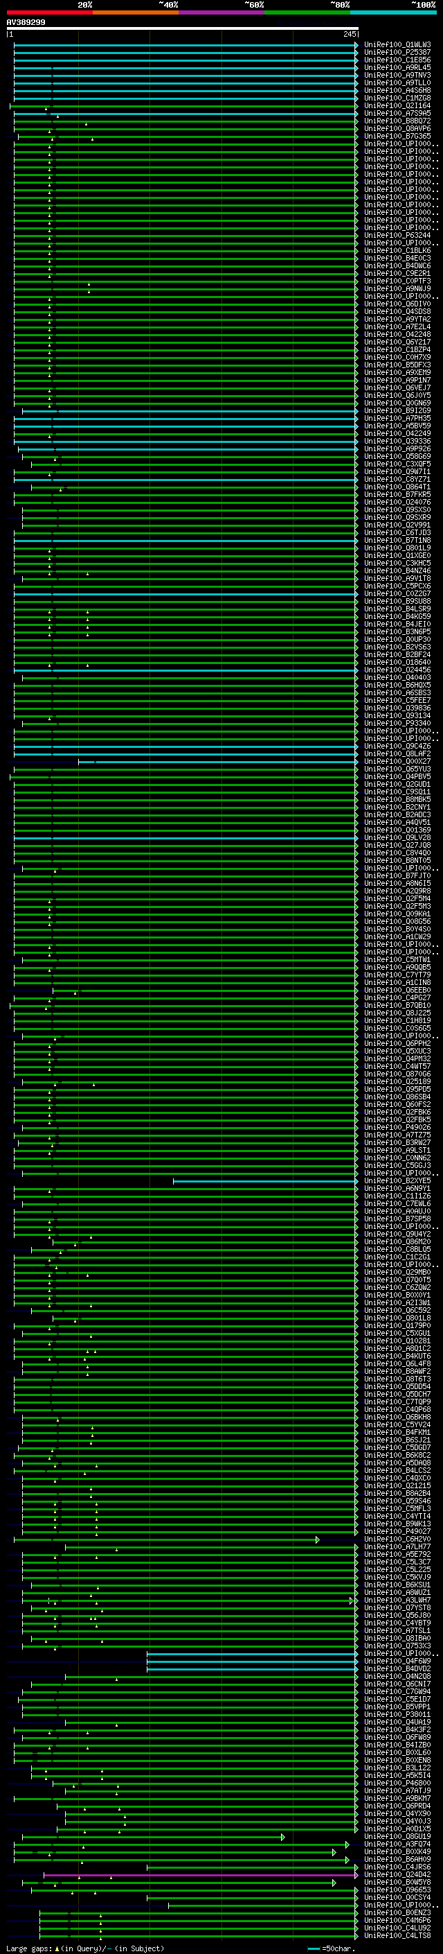Select hit label UniRef100_A7S9A5

pos(397,113)
